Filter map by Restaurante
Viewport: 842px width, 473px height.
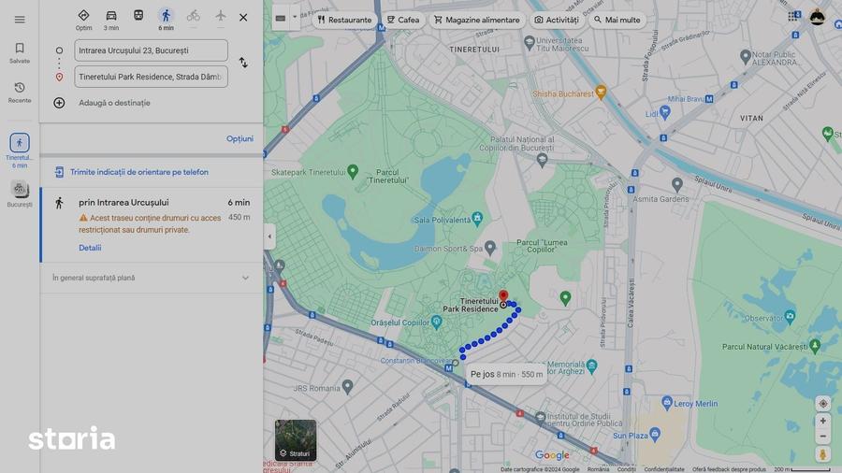344,20
